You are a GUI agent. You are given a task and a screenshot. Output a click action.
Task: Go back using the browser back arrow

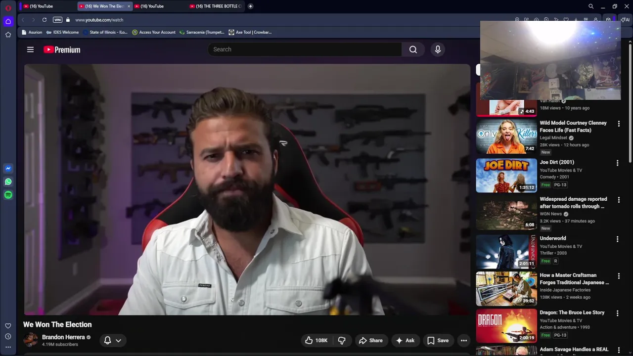23,20
